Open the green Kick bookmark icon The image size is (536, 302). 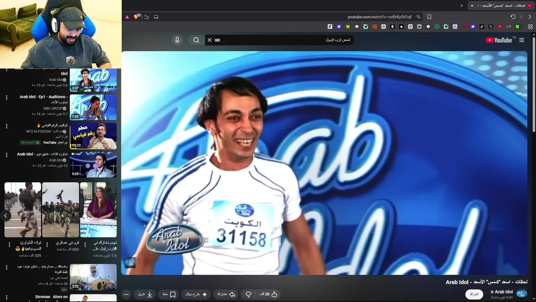[518, 26]
